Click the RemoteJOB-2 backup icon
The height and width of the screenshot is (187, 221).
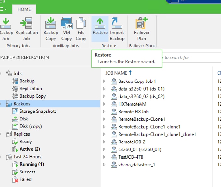[x=114, y=142]
